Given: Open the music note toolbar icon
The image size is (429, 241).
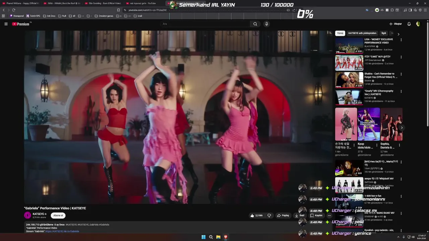Looking at the screenshot, I should (405, 10).
